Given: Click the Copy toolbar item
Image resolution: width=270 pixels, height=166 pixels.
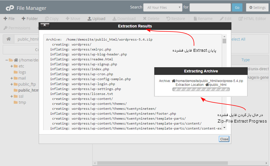Looking at the screenshot, I should [52, 19].
